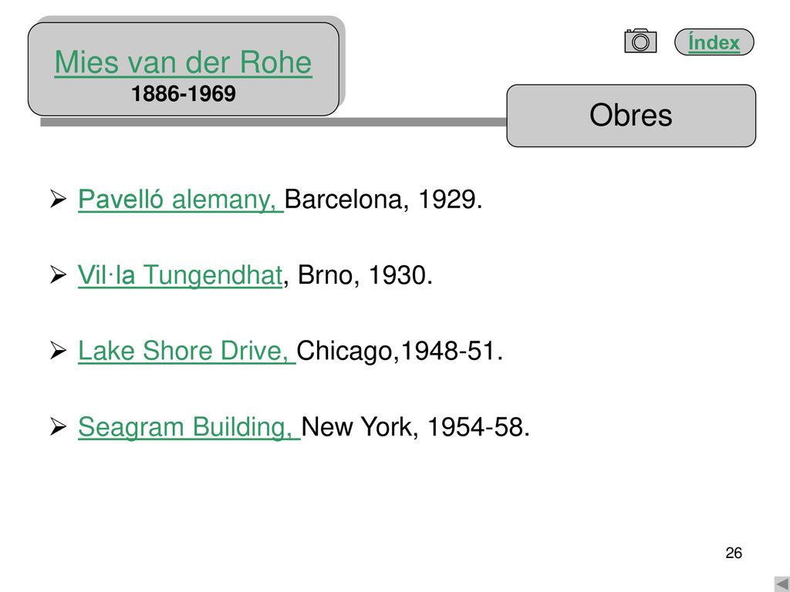
Task: Select the Obres section box
Action: tap(631, 116)
